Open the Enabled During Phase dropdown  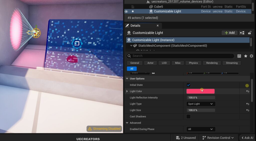coord(201,129)
